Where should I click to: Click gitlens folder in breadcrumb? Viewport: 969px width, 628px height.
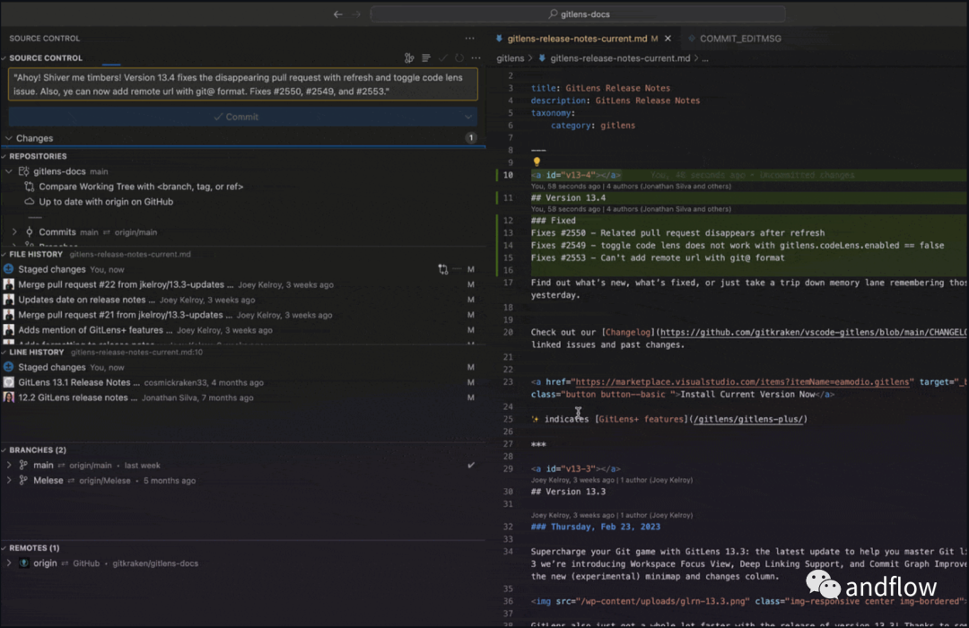510,58
